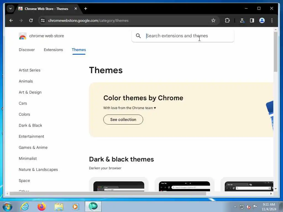Click the taskbar clock 9:11 AM
The image size is (283, 212).
click(x=269, y=205)
